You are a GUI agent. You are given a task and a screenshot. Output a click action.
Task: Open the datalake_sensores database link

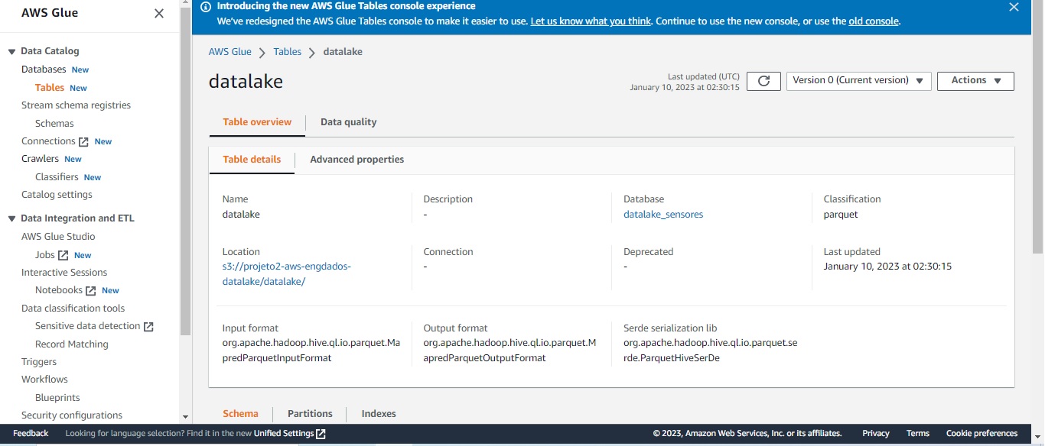(x=662, y=214)
